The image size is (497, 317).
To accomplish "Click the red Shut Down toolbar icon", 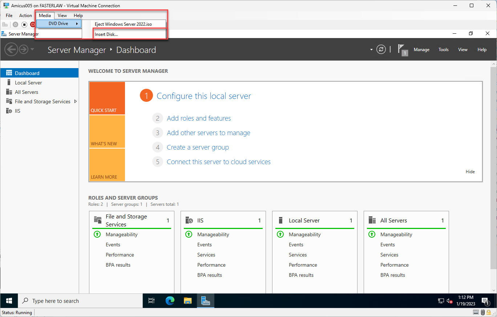I will [x=33, y=25].
